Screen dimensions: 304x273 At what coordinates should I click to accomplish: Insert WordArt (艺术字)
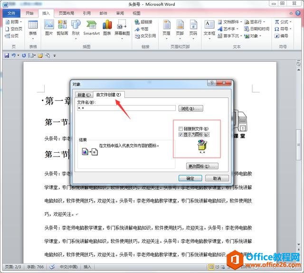(228, 29)
